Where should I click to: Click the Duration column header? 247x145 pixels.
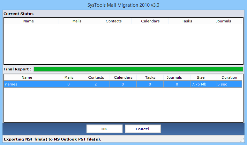pos(229,77)
